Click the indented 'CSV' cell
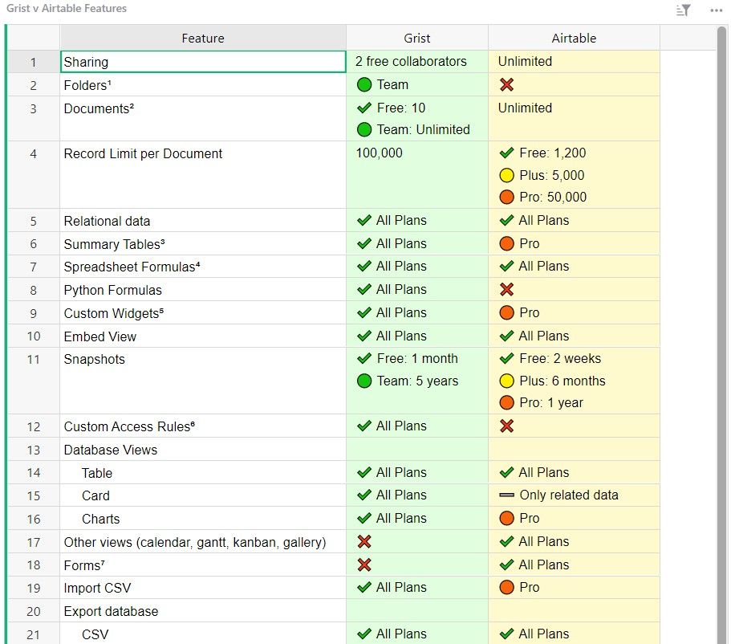 203,634
